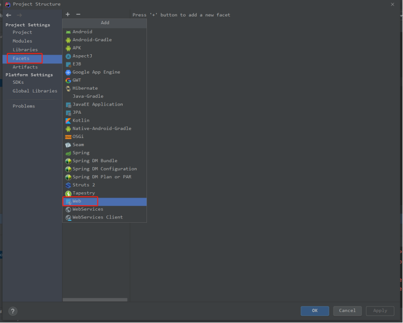The width and height of the screenshot is (403, 323).
Task: Go back with the left arrow
Action: pyautogui.click(x=8, y=15)
